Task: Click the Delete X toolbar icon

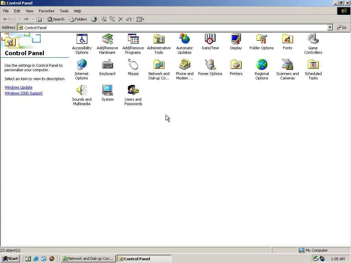Action: click(121, 20)
